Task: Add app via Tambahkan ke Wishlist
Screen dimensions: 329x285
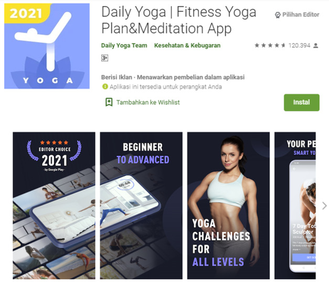Action: 148,103
